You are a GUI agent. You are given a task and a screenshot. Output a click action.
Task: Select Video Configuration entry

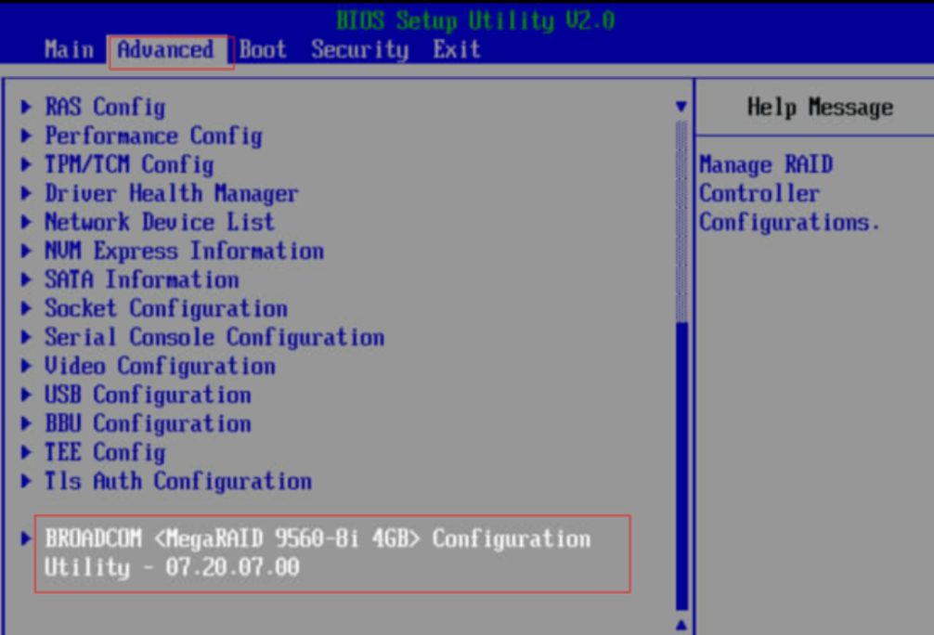click(x=161, y=367)
